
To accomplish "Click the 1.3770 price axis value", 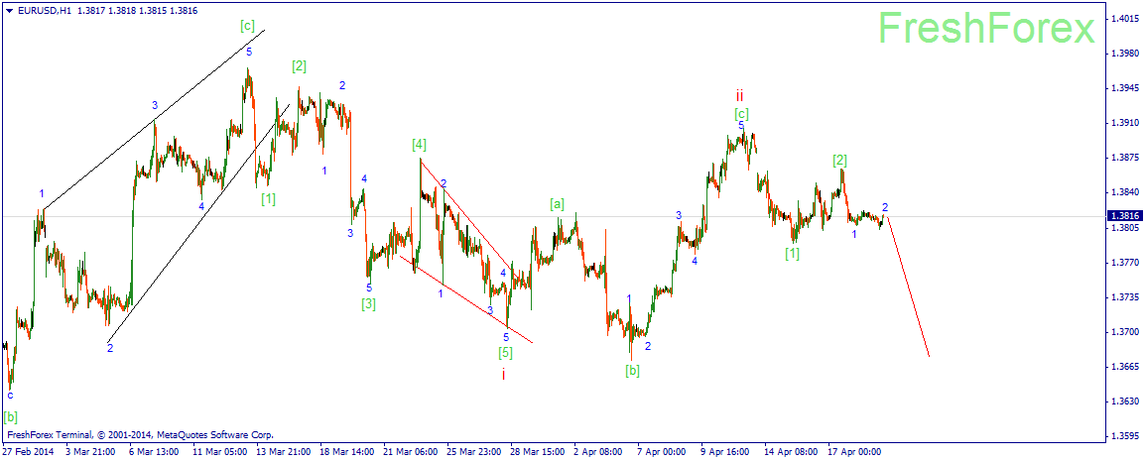I will tap(1124, 262).
